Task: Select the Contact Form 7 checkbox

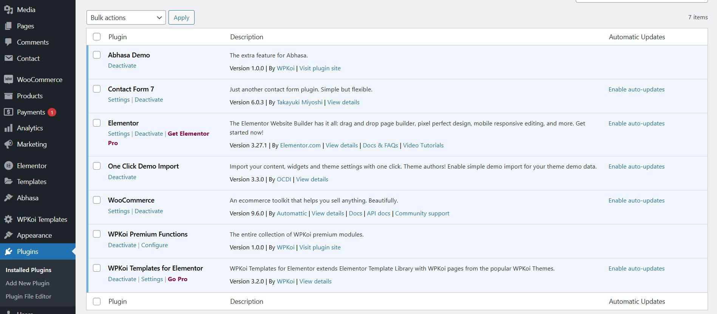Action: point(97,89)
